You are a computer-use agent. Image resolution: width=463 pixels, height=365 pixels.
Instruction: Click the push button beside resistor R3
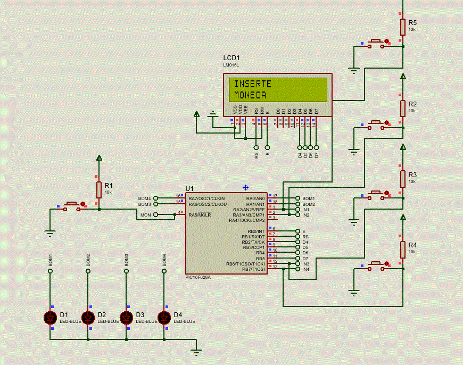point(376,195)
